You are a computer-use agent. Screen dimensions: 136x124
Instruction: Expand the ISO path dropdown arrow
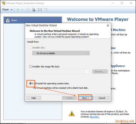coord(88,72)
